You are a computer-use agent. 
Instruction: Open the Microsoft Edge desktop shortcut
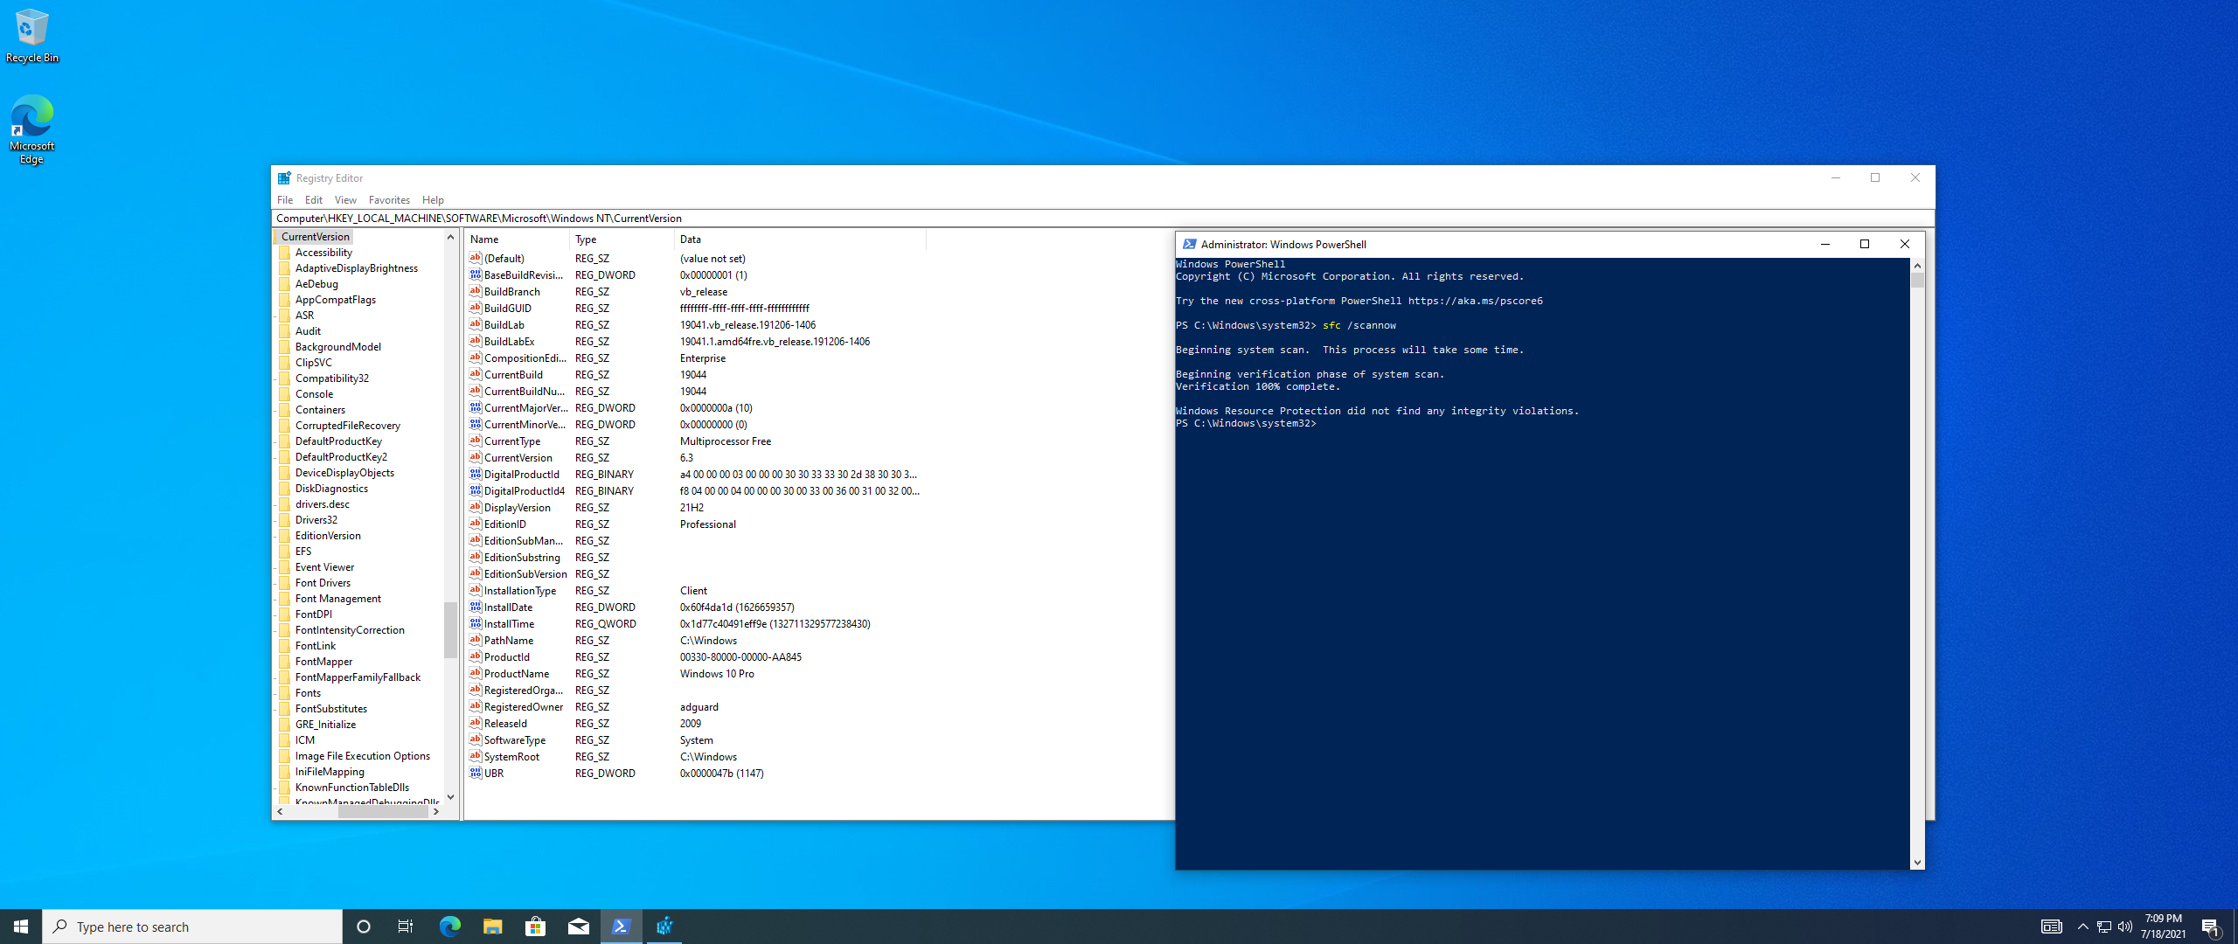click(x=31, y=129)
